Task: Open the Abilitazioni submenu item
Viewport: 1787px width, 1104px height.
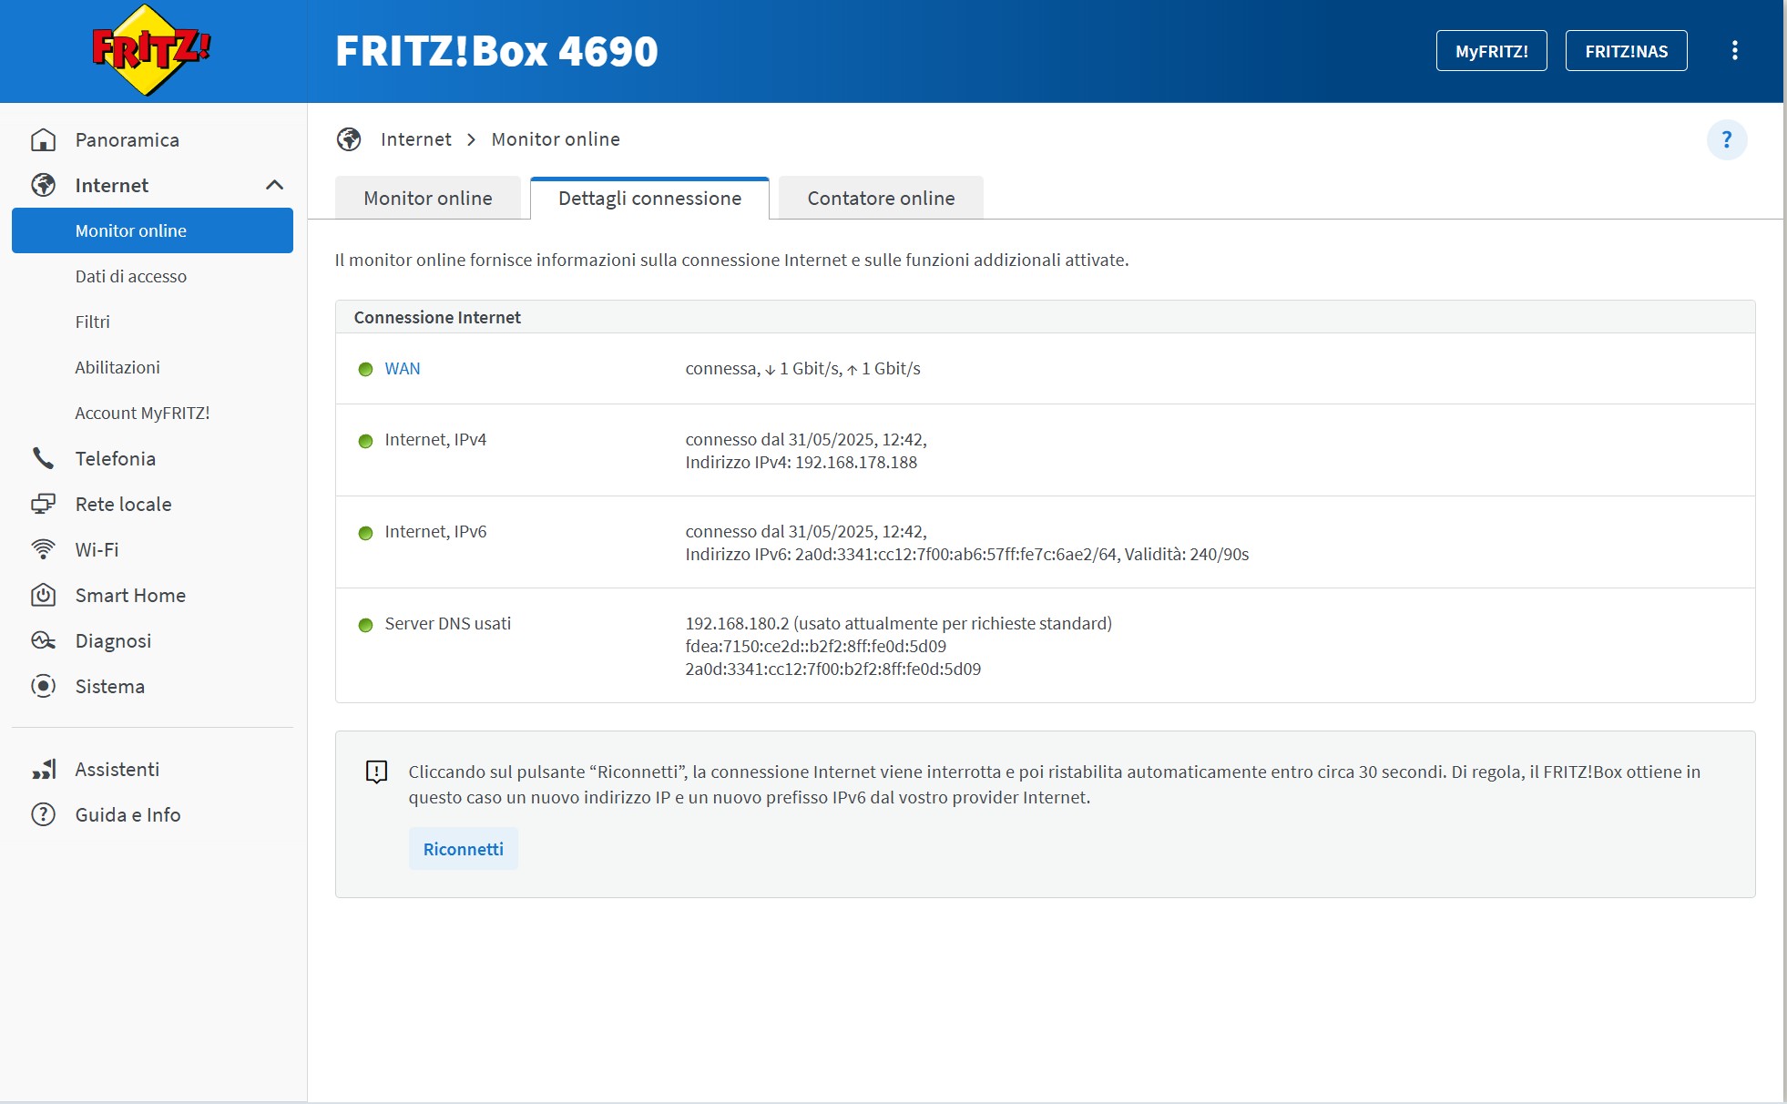Action: [117, 367]
